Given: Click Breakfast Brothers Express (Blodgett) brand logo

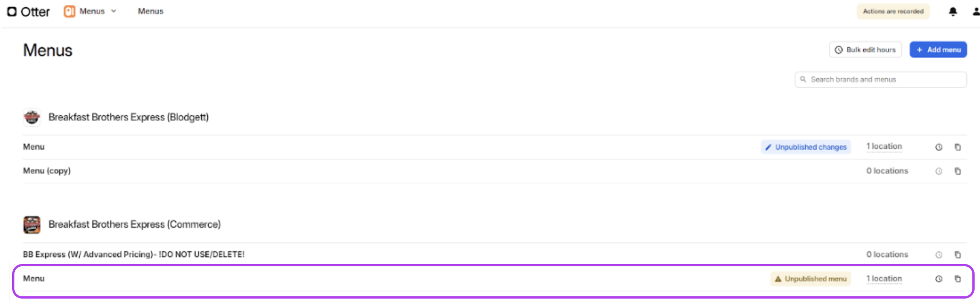Looking at the screenshot, I should [32, 118].
